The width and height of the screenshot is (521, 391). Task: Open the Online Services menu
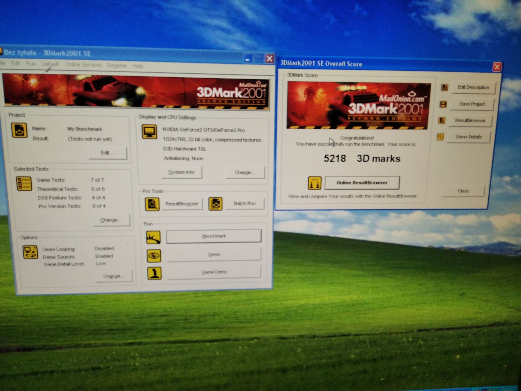point(83,65)
